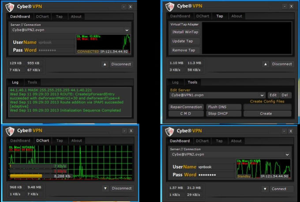Click the mini traffic graph in bottom-right window

point(264,168)
